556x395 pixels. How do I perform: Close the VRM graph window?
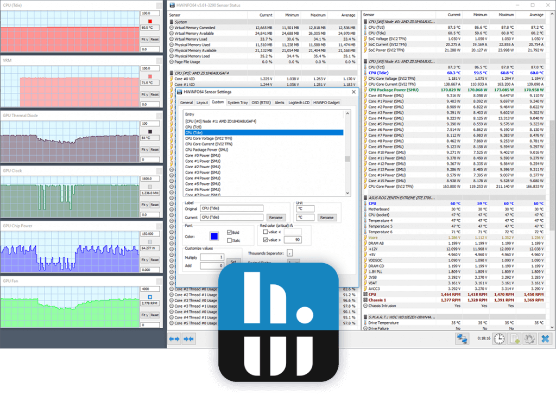pos(159,60)
